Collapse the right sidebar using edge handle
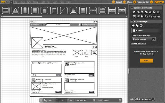165x103 pixels. (129, 71)
